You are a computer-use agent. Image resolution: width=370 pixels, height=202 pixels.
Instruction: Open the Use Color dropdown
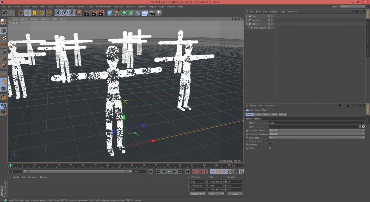[x=317, y=138]
